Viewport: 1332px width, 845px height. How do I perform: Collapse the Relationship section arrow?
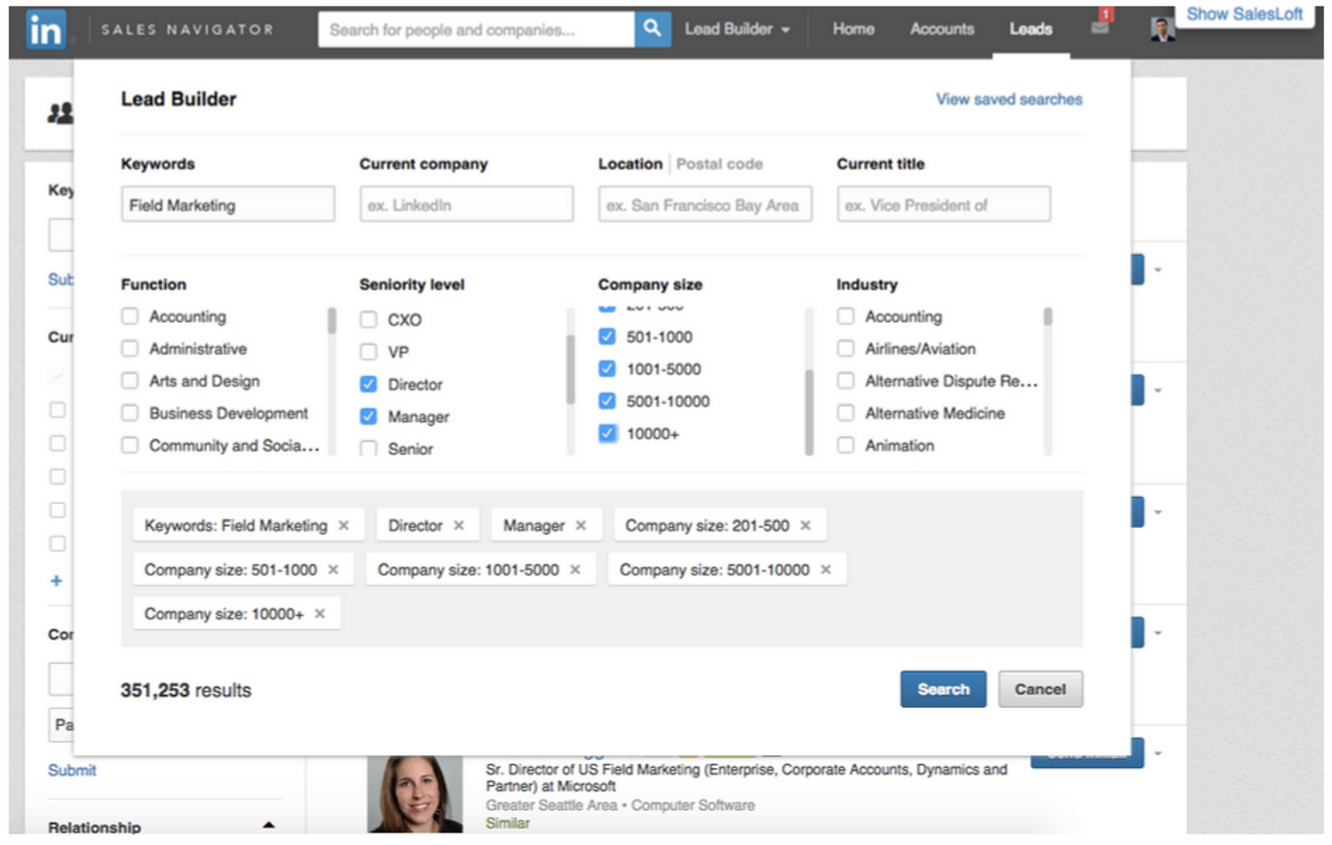click(x=268, y=825)
